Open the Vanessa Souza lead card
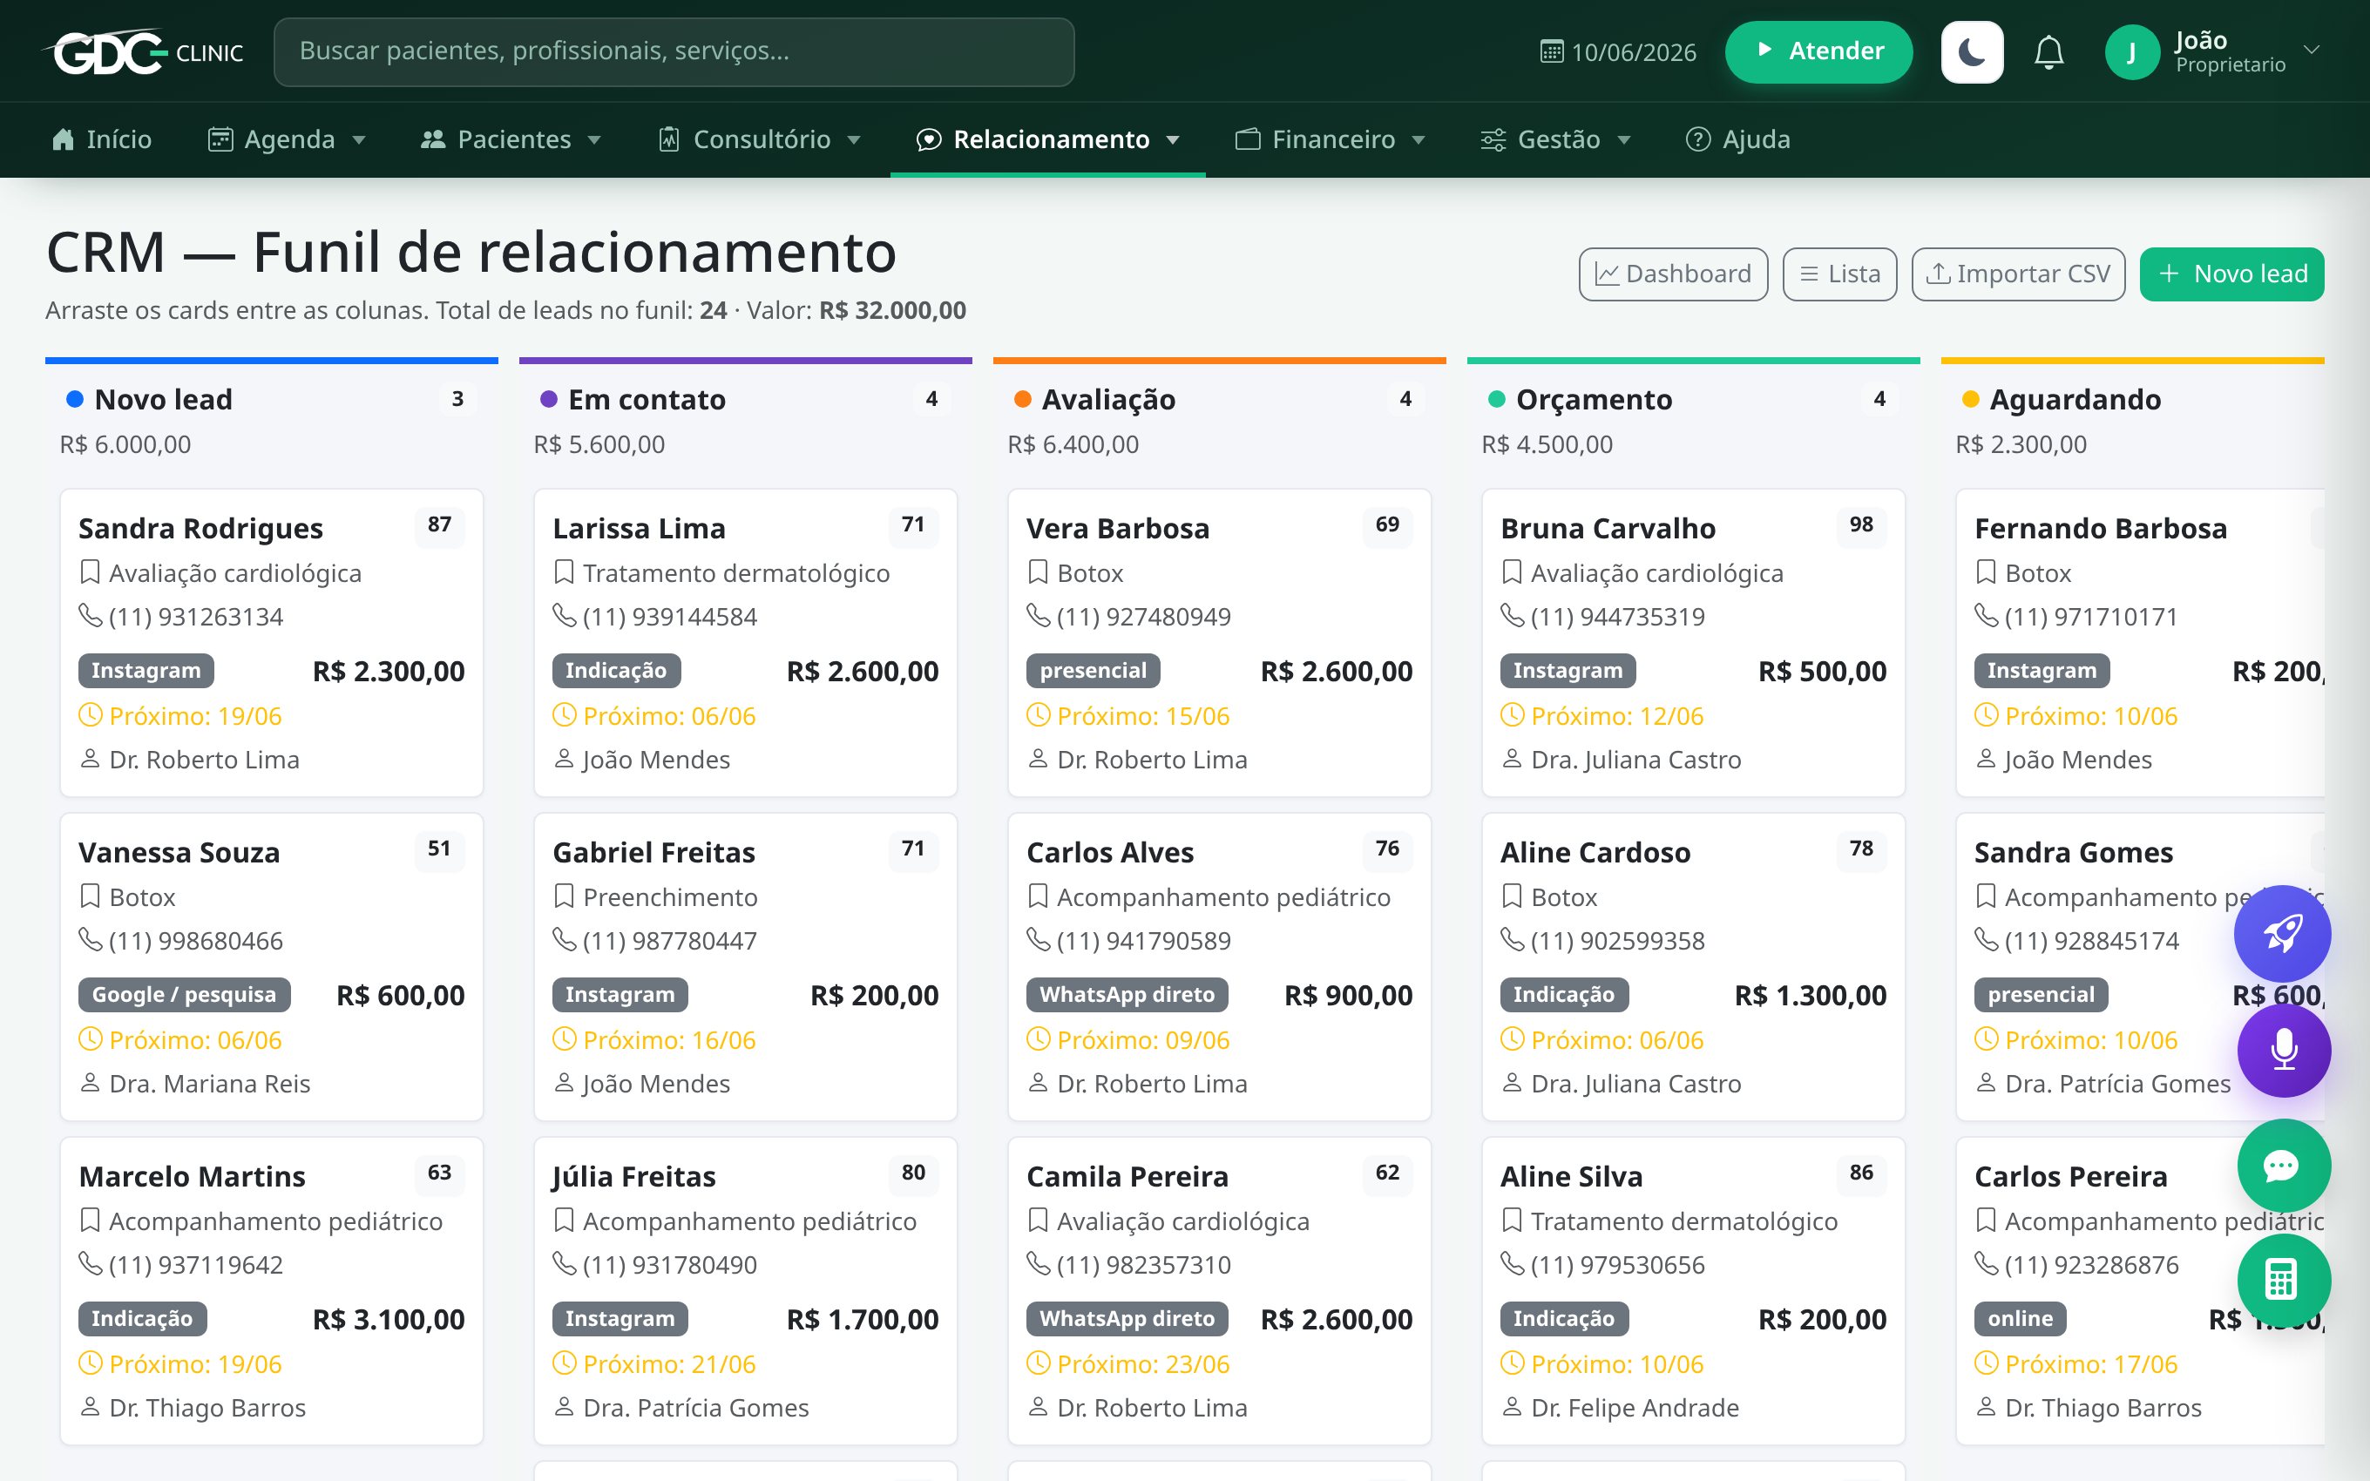The image size is (2370, 1481). click(x=271, y=967)
